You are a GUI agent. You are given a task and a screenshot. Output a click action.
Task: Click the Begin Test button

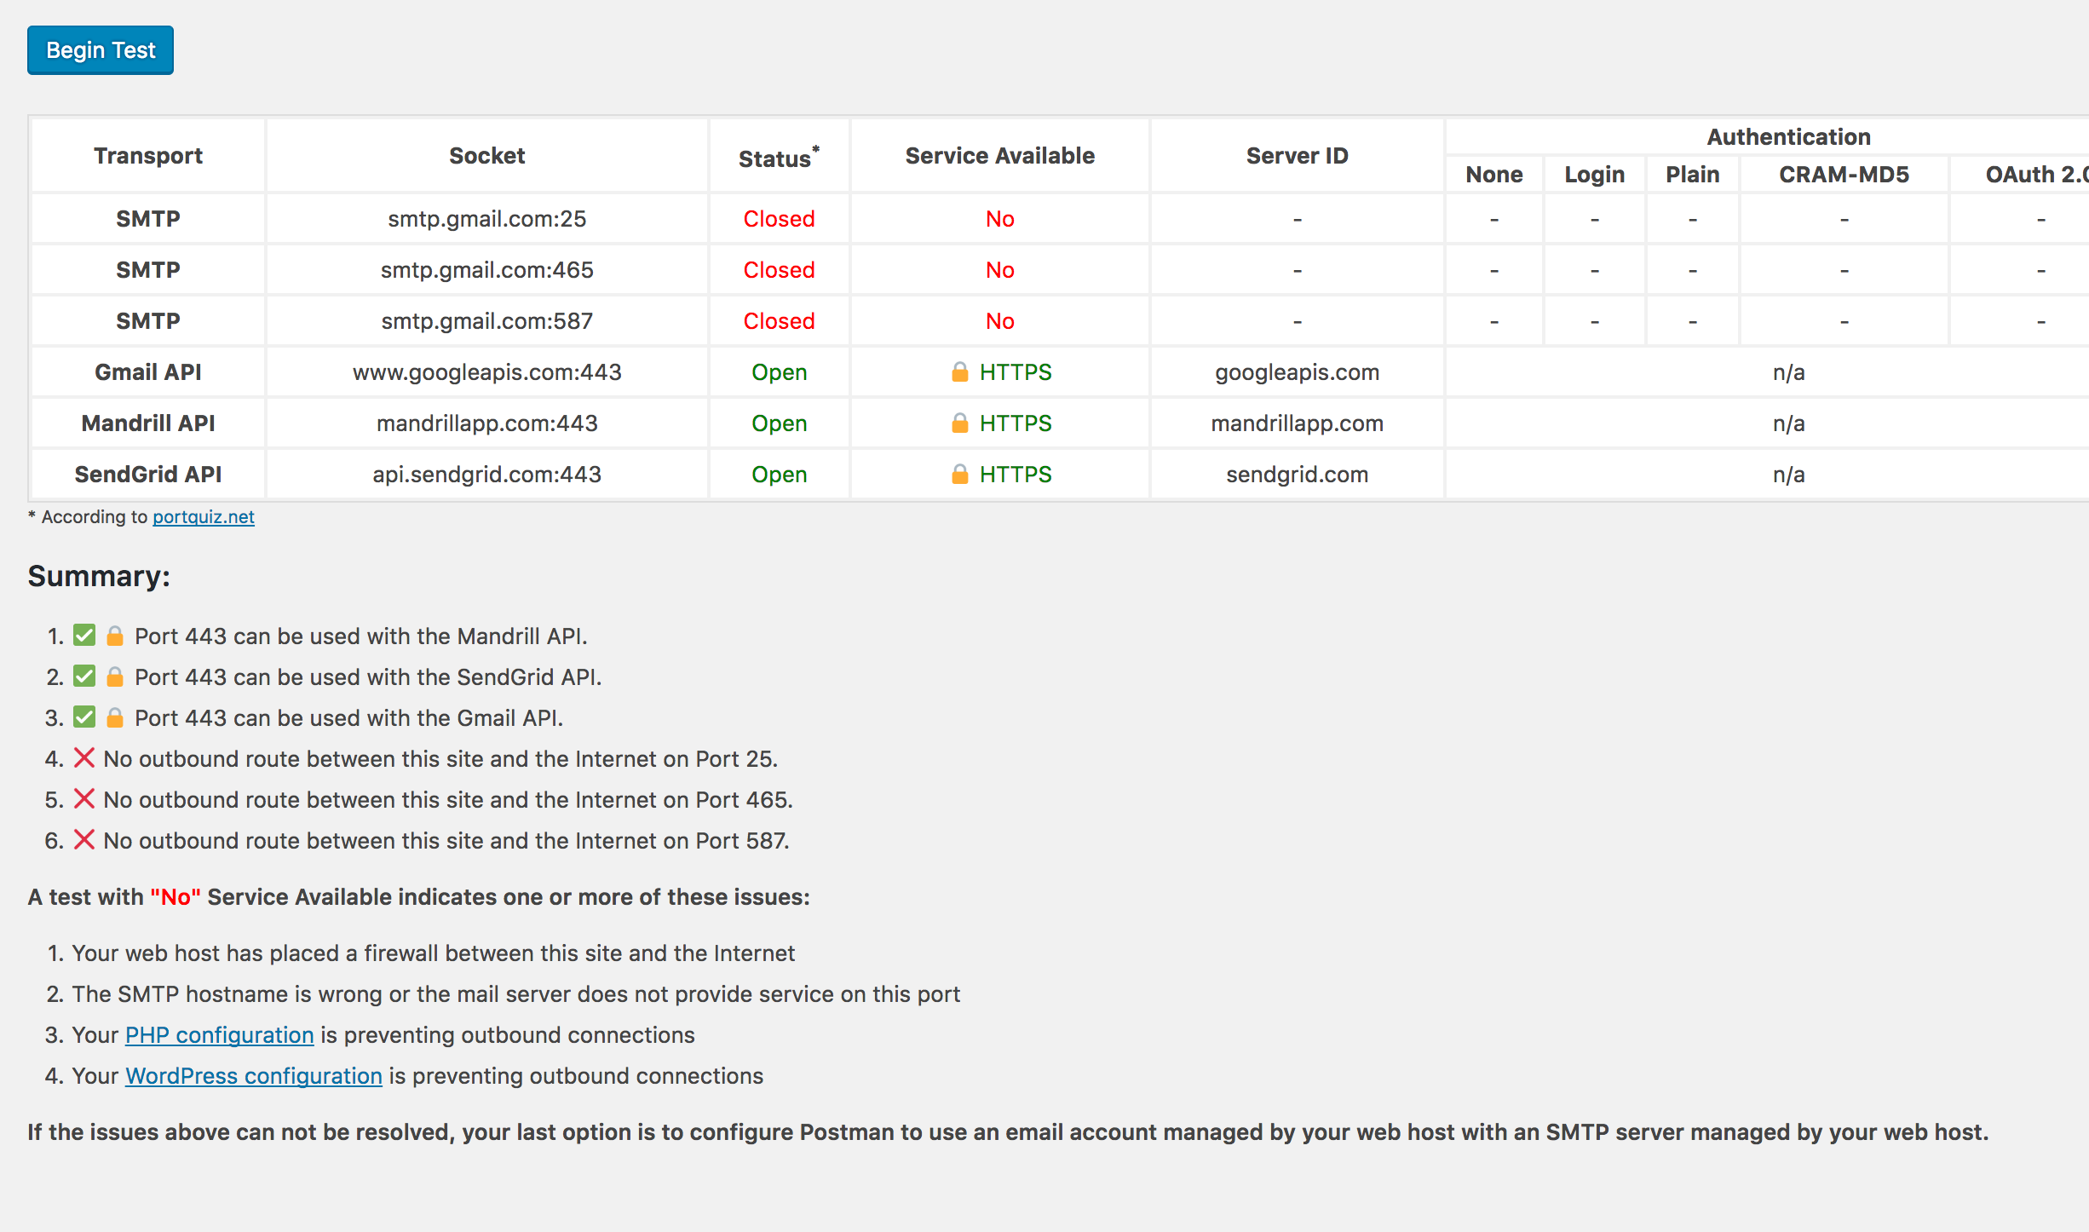tap(101, 50)
